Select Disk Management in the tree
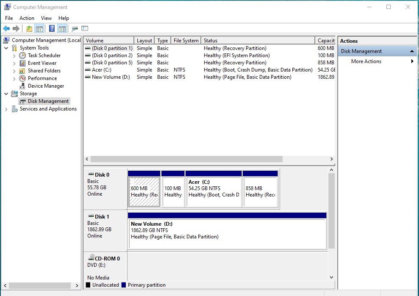This screenshot has height=296, width=419. [48, 101]
